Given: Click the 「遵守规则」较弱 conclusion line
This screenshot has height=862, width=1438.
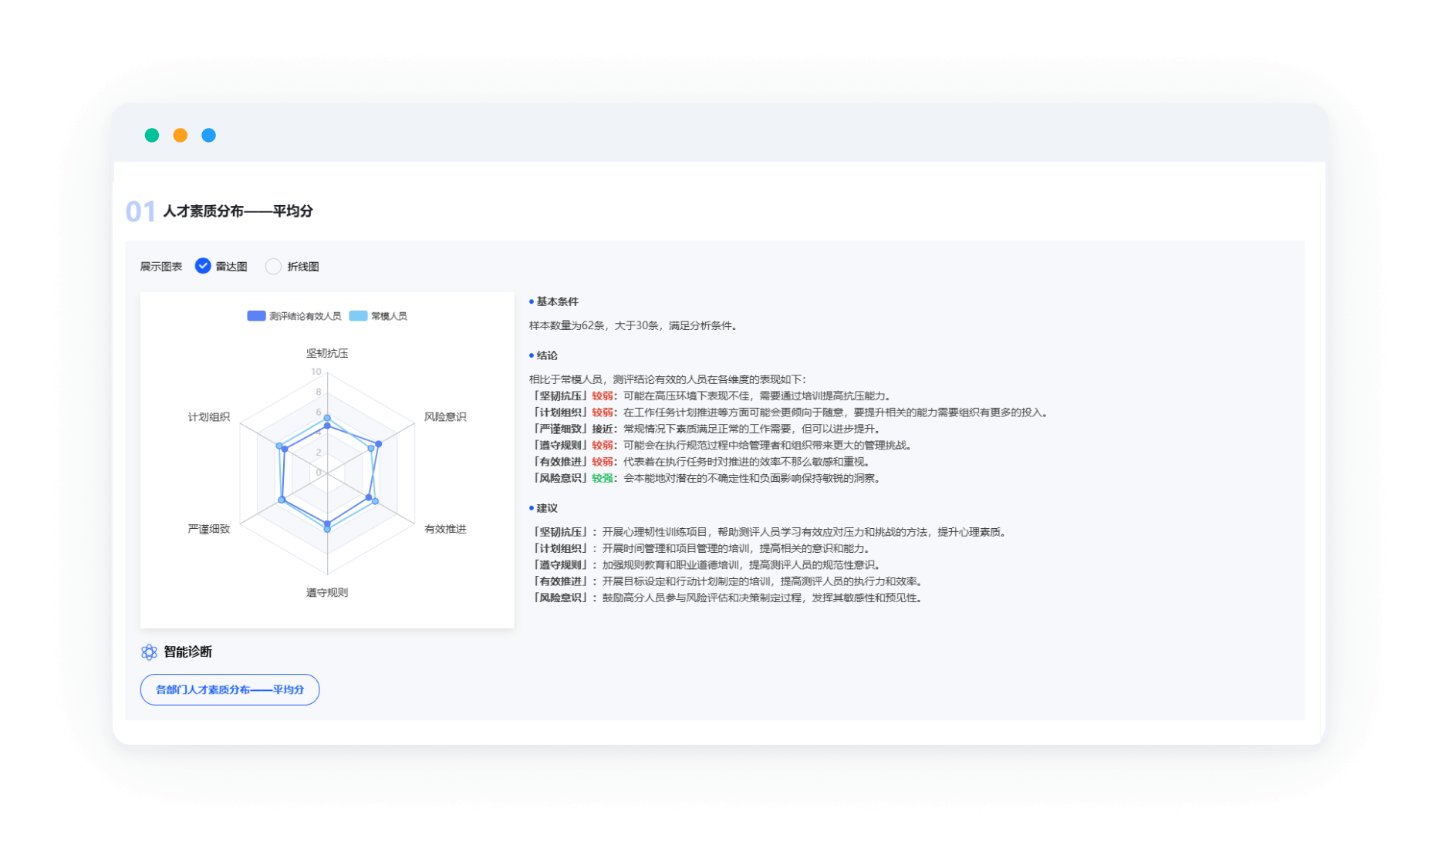Looking at the screenshot, I should 723,445.
